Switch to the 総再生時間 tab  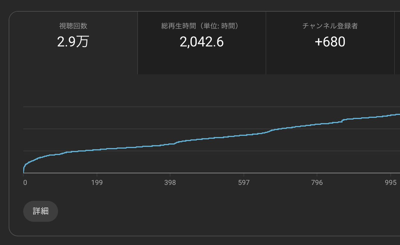click(x=202, y=43)
